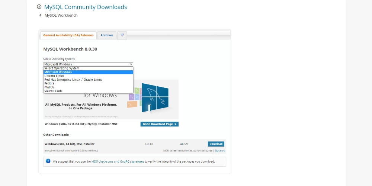This screenshot has height=186, width=372.
Task: Click Download for Windows MSI Installer
Action: tap(216, 144)
